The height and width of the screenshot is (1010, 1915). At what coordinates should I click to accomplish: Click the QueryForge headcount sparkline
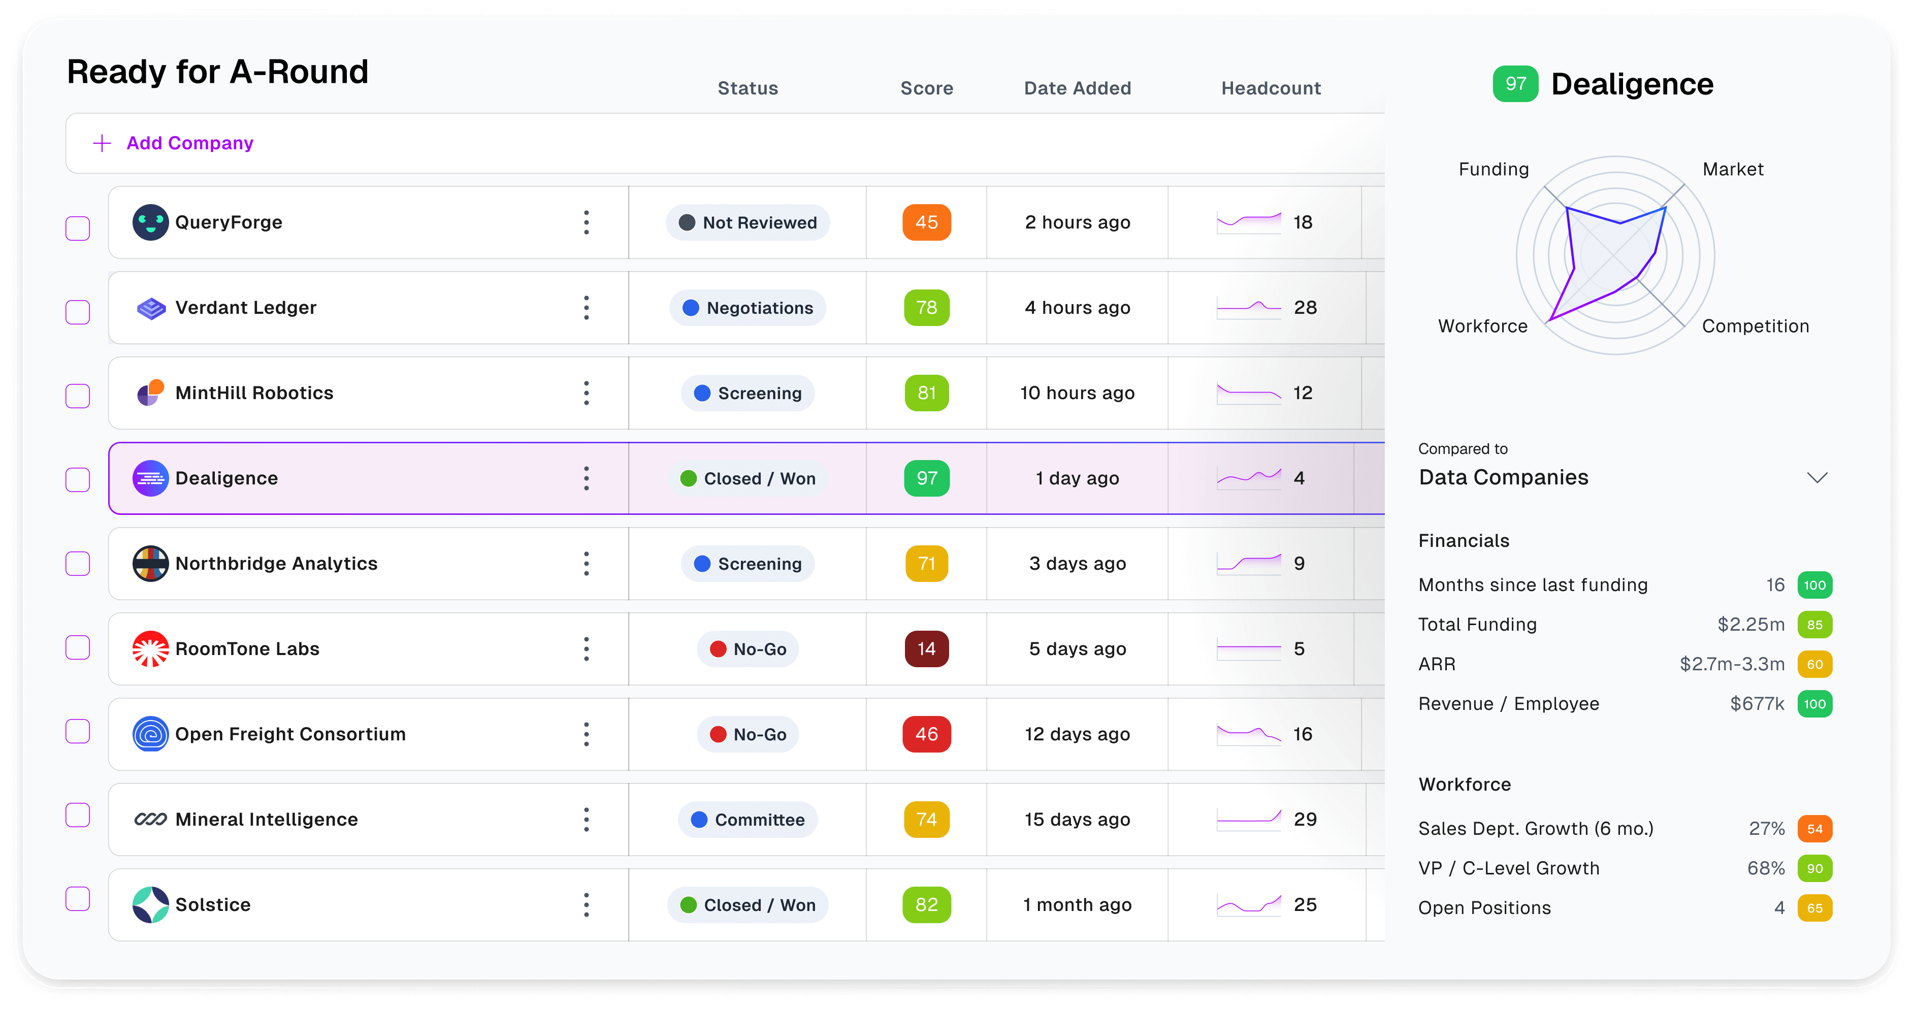(1249, 222)
